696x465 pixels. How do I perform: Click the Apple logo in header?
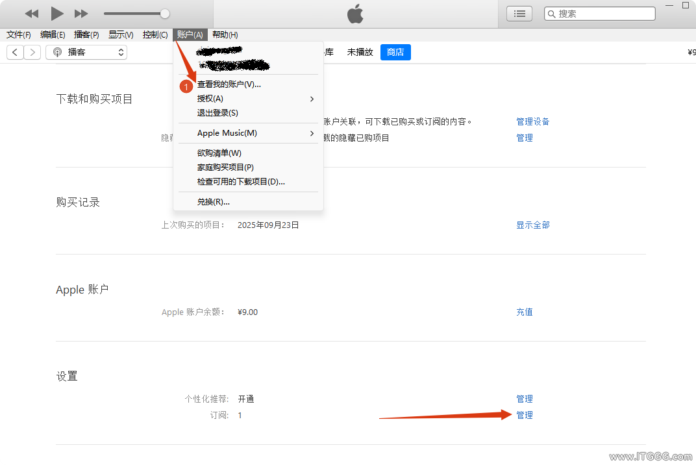pyautogui.click(x=355, y=14)
